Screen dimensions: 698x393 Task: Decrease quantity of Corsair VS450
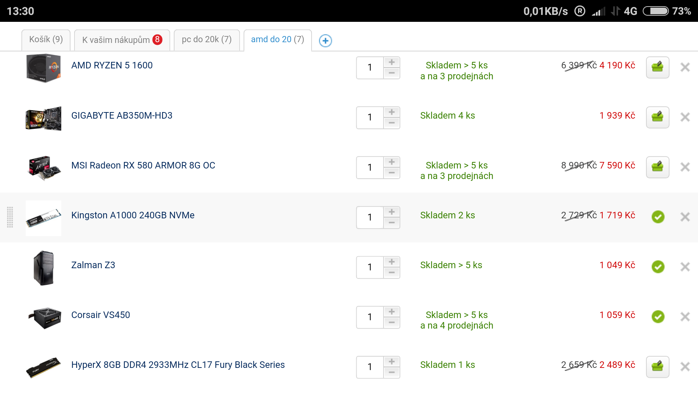click(392, 322)
